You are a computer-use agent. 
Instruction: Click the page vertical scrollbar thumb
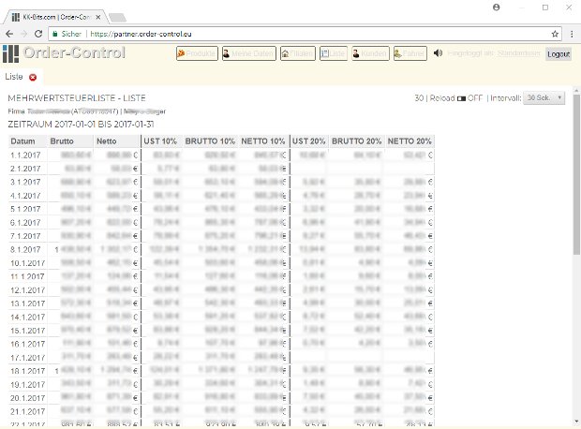576,174
